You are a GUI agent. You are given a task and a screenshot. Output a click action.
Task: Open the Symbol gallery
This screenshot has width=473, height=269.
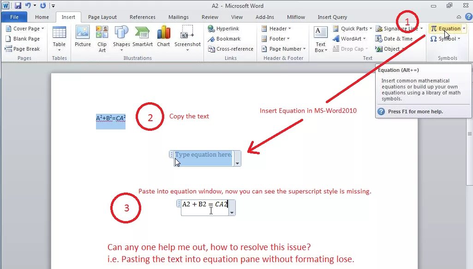point(445,39)
